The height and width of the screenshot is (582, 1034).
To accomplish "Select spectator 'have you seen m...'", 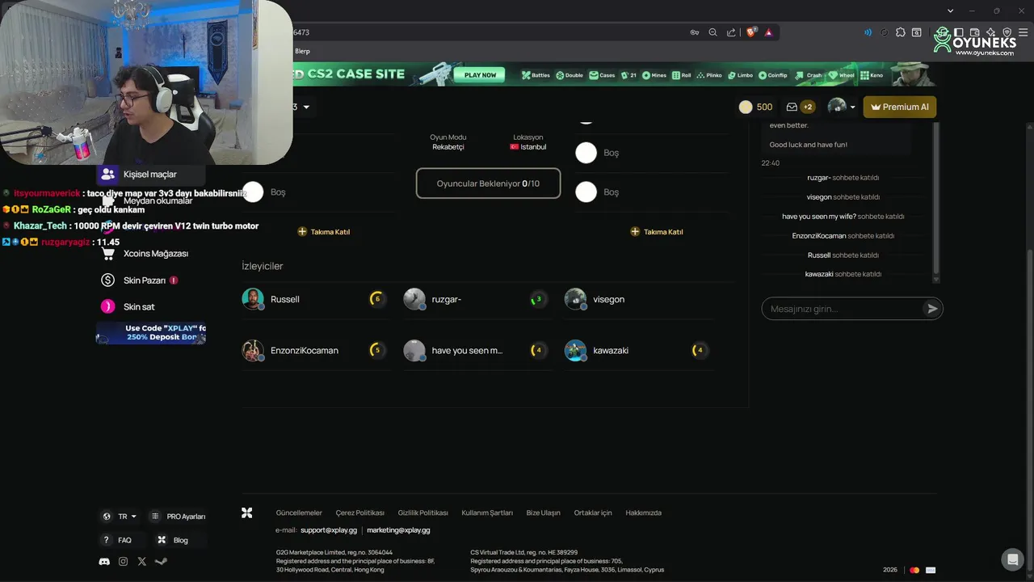I will [477, 350].
